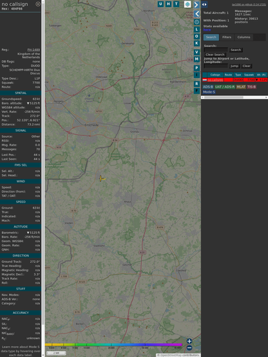Click the Clear Search button
Image resolution: width=268 pixels, height=357 pixels.
click(215, 55)
